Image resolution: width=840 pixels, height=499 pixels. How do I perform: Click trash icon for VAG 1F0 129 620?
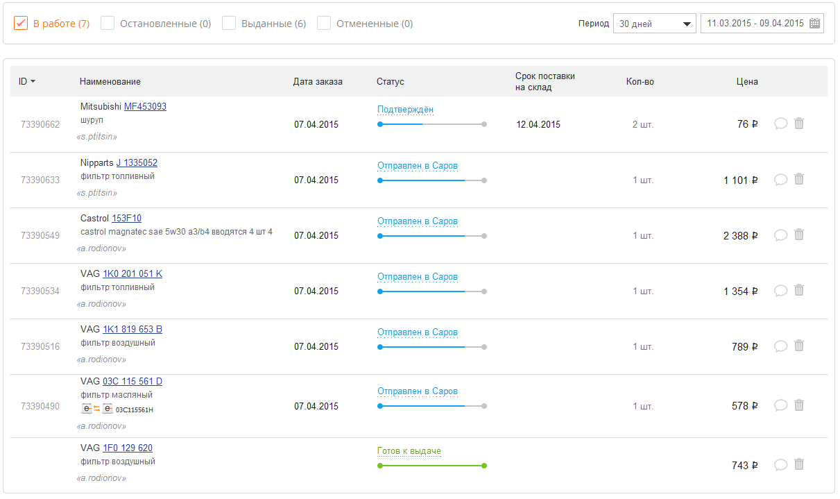pos(799,464)
